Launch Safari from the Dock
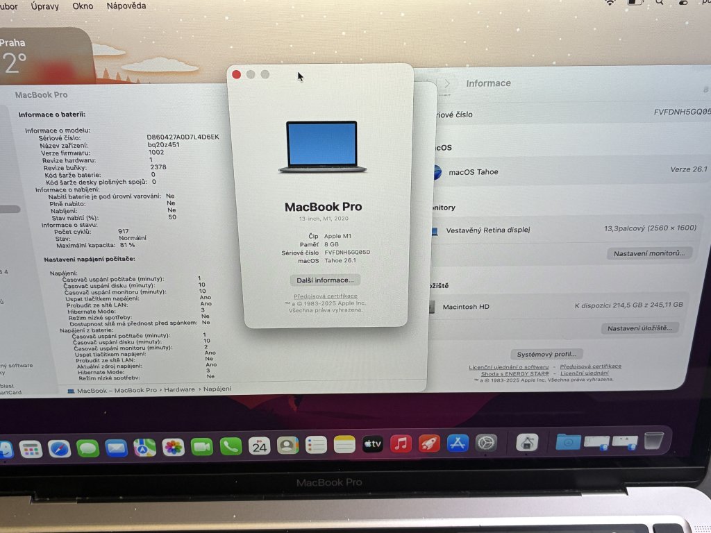 60,449
